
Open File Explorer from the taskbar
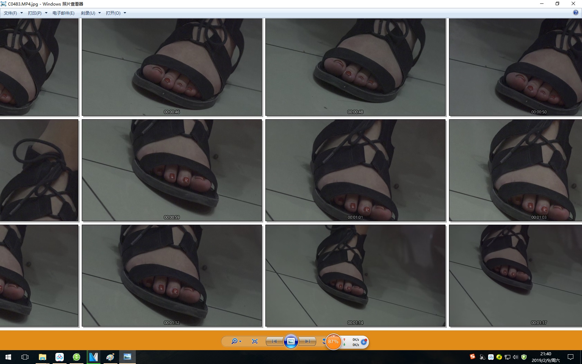[x=42, y=357]
